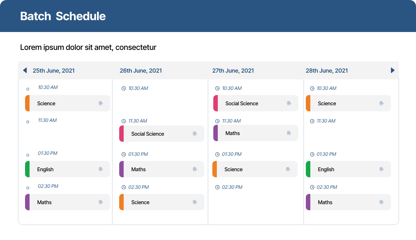Select the 28th June, 2021 column header
Viewport: 416px width, 240px height.
click(327, 71)
